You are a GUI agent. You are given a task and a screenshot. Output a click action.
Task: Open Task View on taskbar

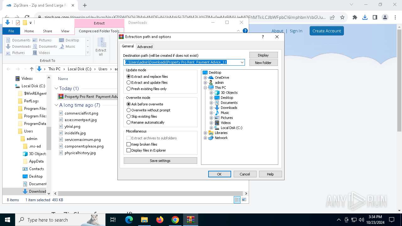113,220
